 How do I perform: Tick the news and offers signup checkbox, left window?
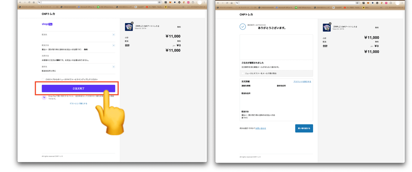43,79
